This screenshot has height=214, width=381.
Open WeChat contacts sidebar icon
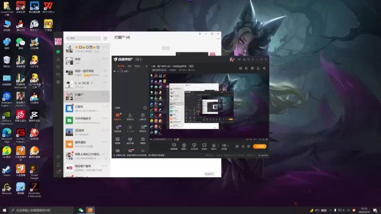[x=58, y=59]
